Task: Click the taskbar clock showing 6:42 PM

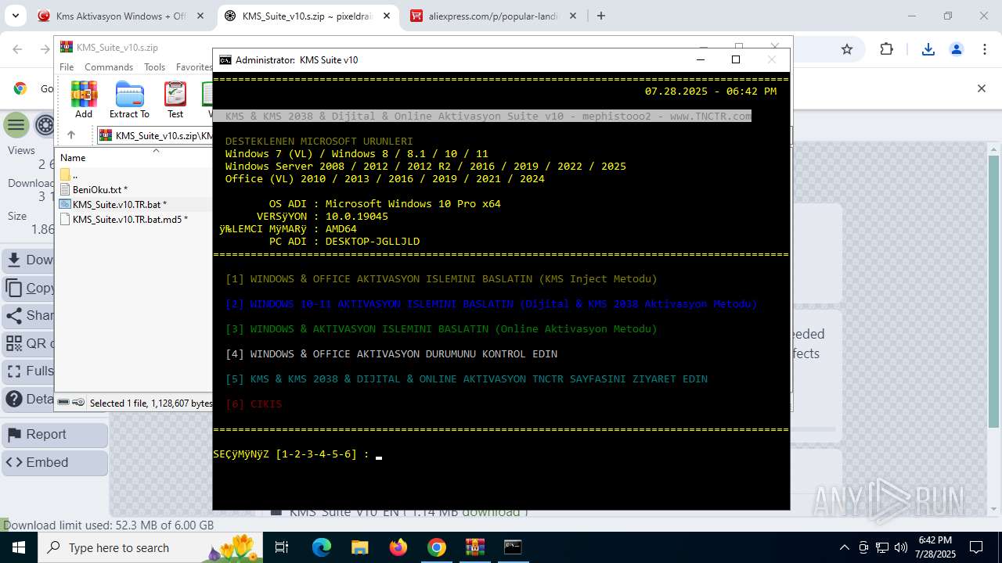Action: pos(935,547)
